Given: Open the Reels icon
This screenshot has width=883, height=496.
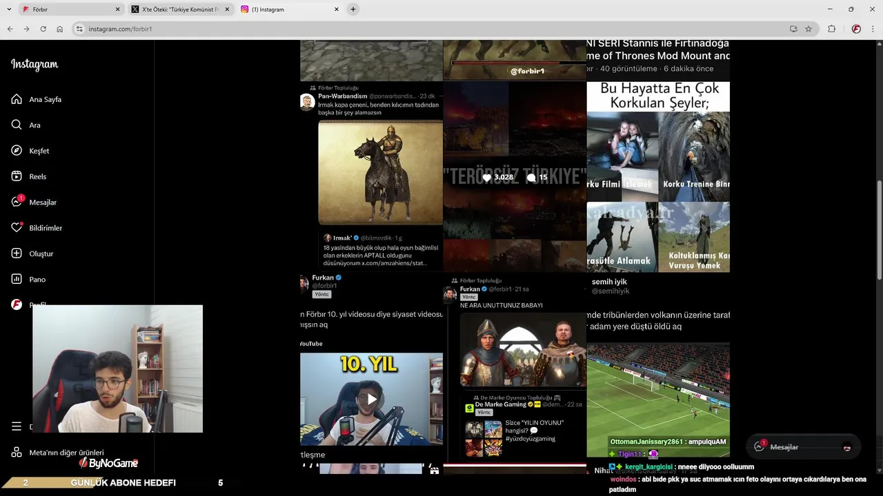Looking at the screenshot, I should (x=17, y=176).
